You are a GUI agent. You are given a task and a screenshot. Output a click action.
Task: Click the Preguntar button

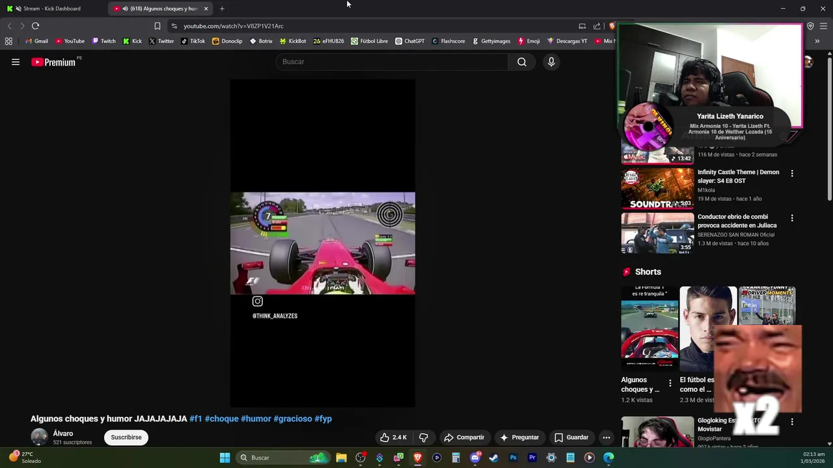519,437
